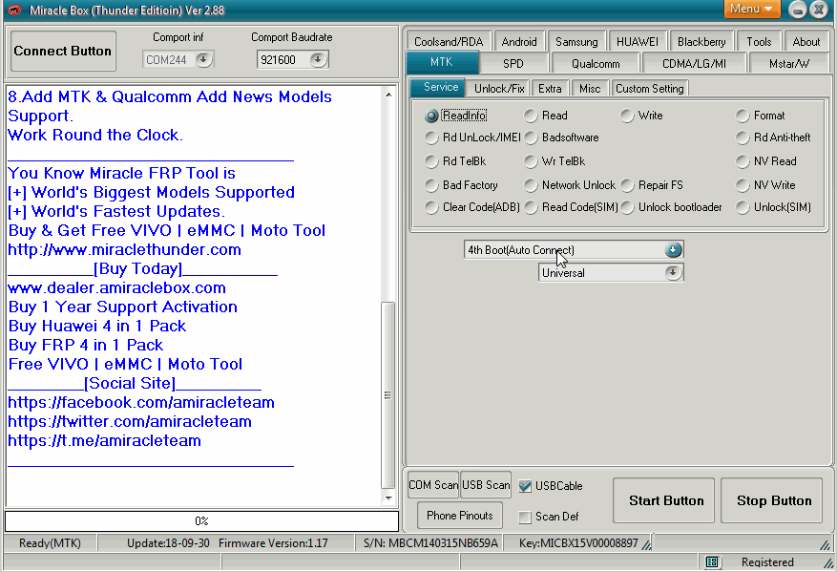Click the log panel scrollbar thumb

click(388, 395)
